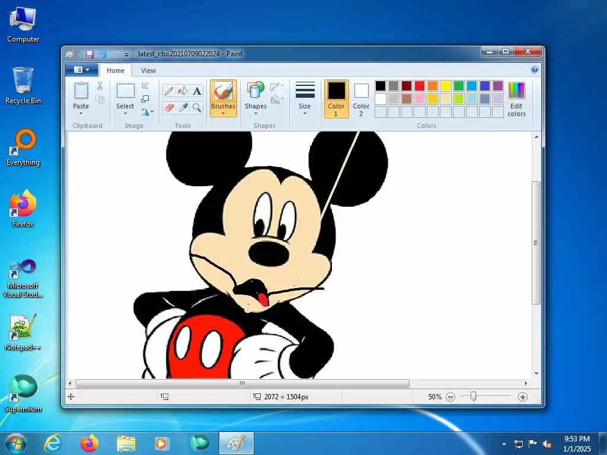607x455 pixels.
Task: Open Windows Explorer folder from taskbar
Action: (x=126, y=443)
